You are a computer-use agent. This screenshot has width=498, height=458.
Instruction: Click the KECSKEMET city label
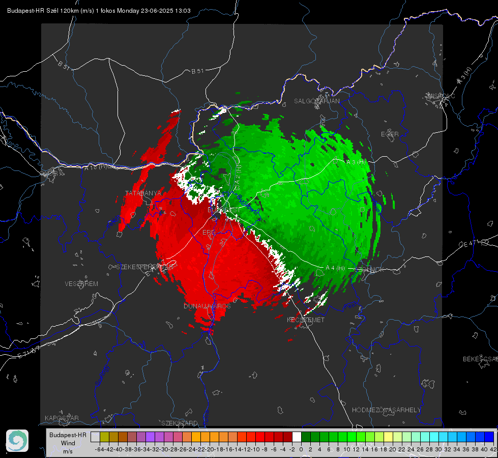(306, 320)
